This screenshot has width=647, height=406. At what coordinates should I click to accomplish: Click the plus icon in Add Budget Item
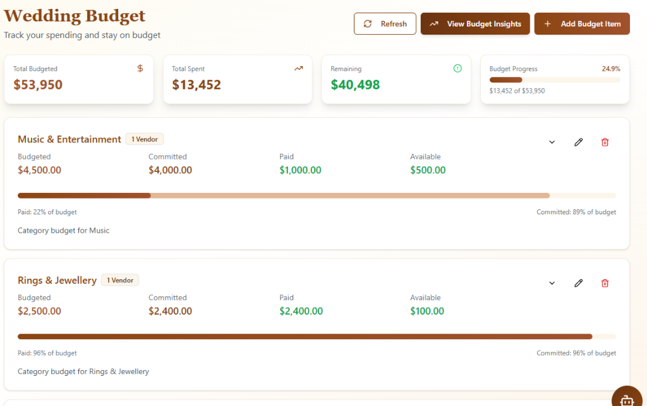click(548, 24)
